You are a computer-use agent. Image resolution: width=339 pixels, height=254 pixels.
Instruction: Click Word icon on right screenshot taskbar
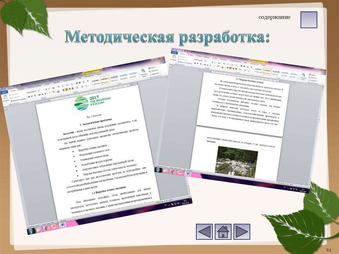click(x=187, y=174)
